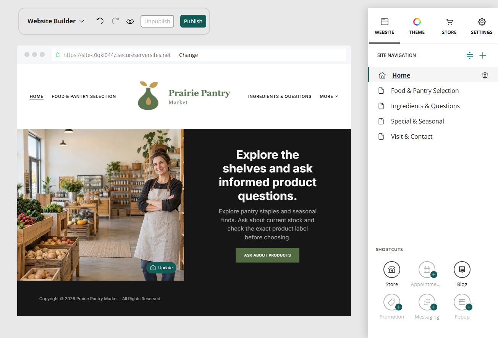Preview the site with eye icon
Viewport: 498px width, 338px height.
coord(130,21)
